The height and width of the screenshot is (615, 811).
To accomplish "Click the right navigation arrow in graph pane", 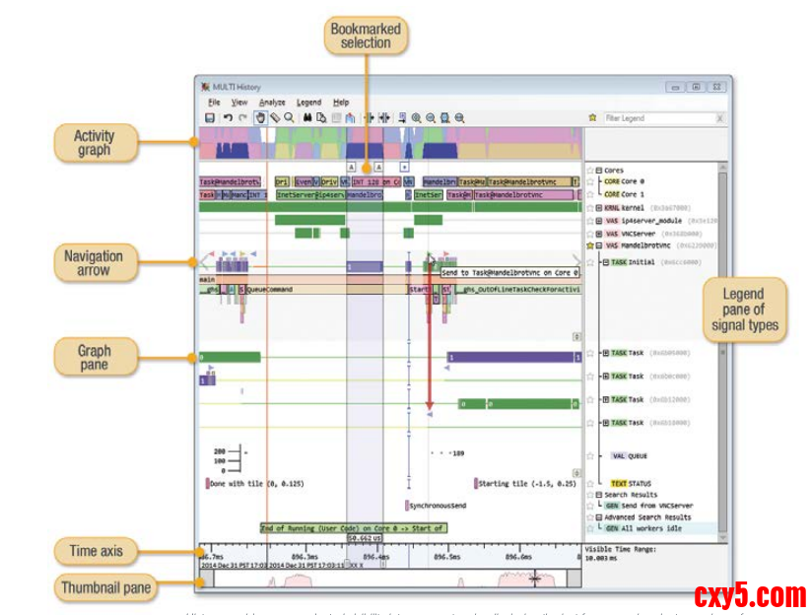I will click(x=576, y=260).
